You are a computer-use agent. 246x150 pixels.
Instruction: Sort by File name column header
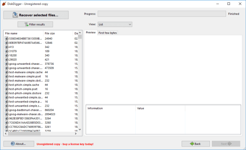(x=23, y=34)
